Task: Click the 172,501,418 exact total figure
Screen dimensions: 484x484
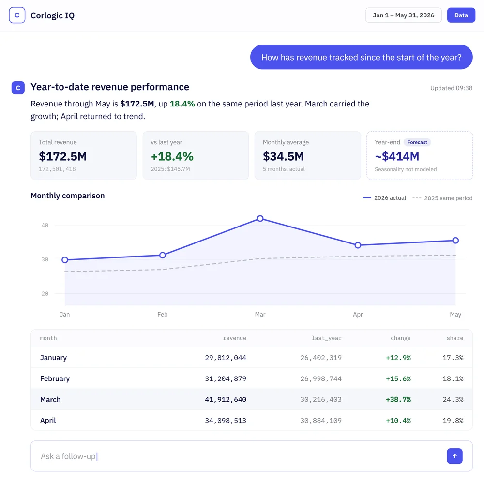Action: [x=57, y=169]
